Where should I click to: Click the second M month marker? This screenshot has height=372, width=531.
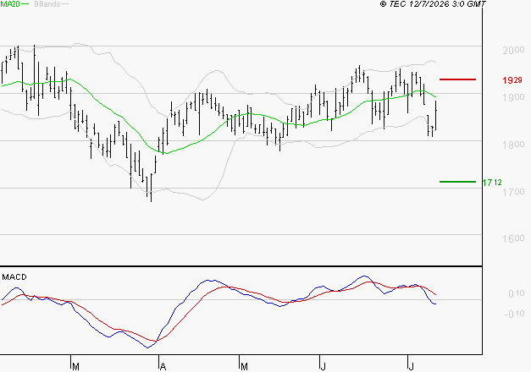pos(244,367)
